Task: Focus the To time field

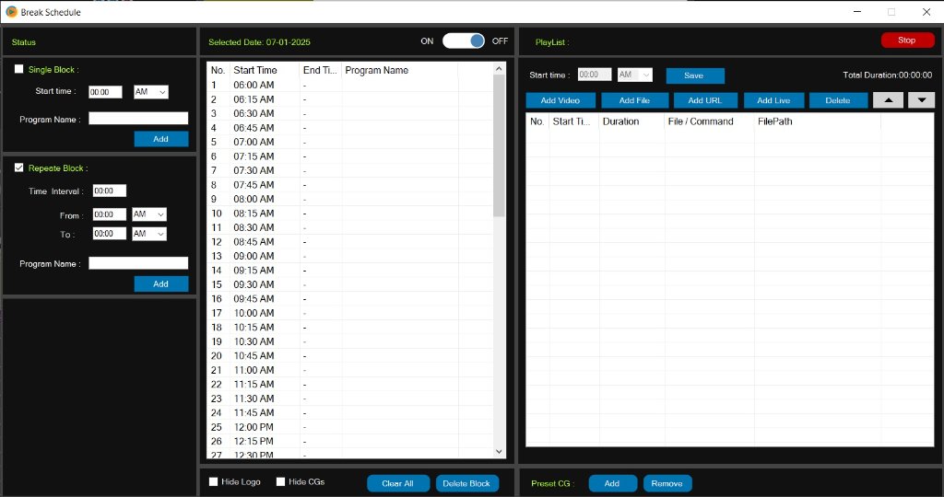Action: click(110, 234)
